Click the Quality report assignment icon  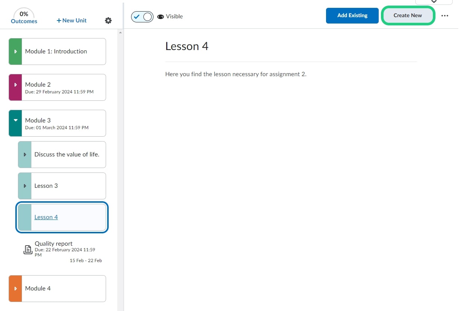(x=28, y=250)
